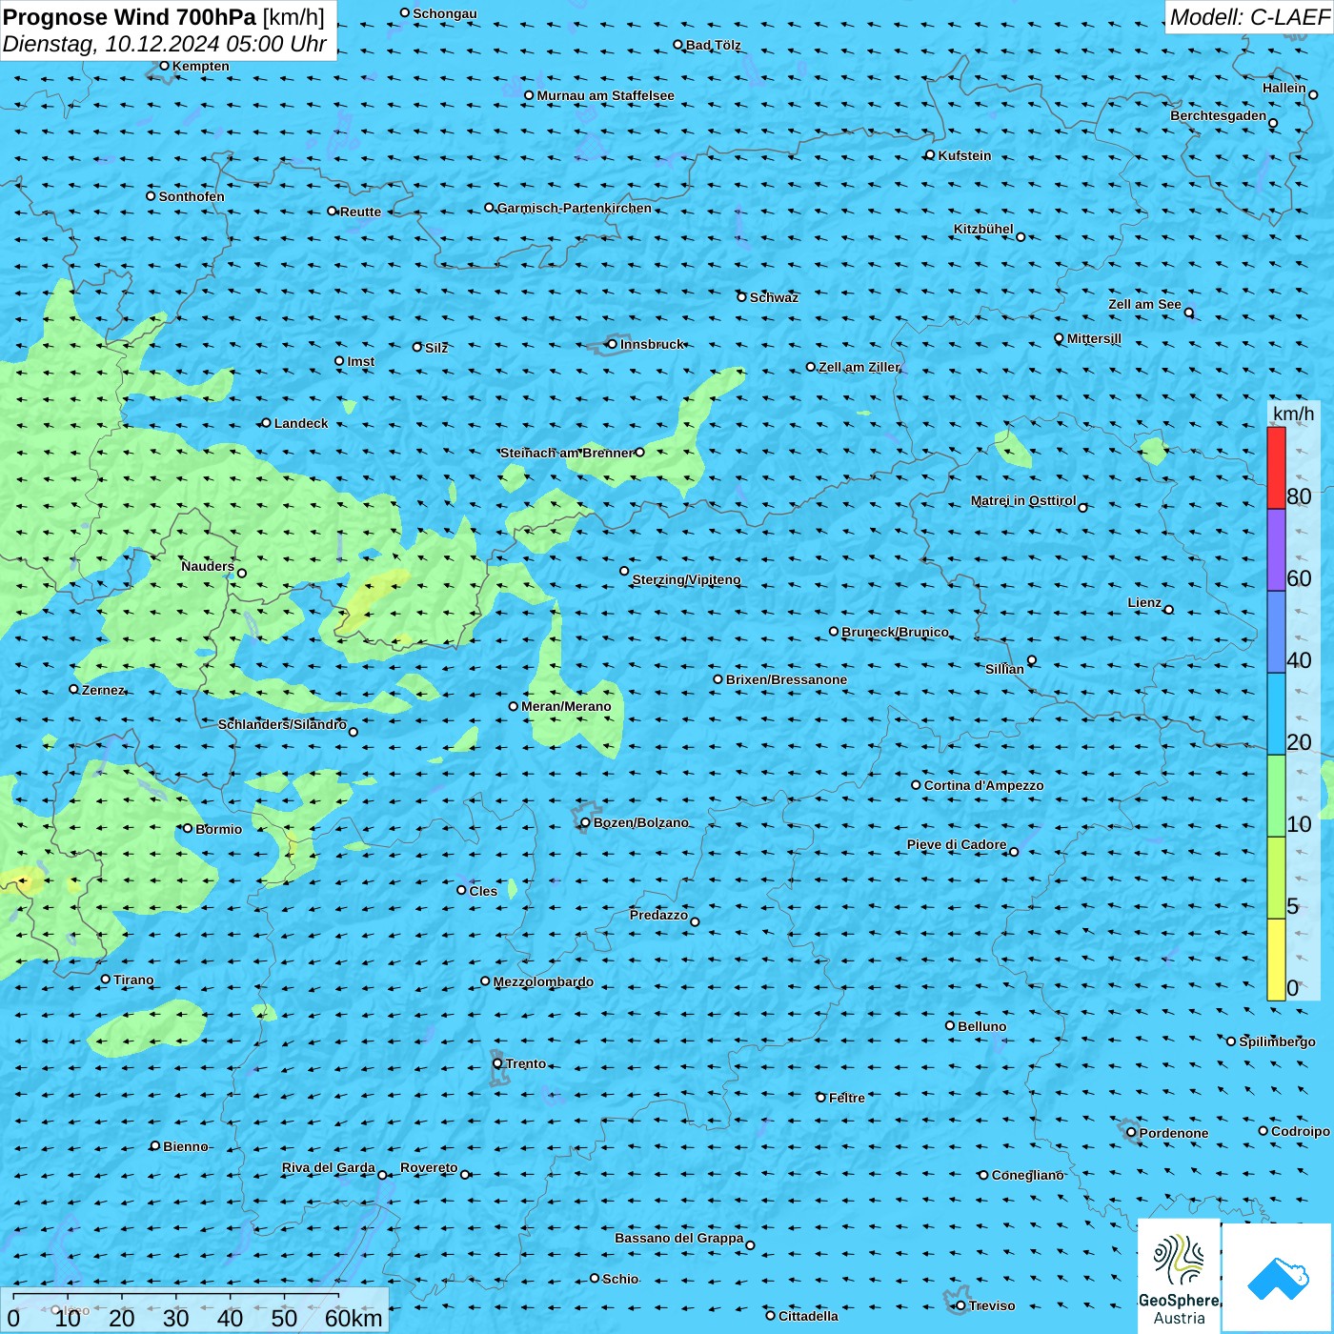The image size is (1334, 1334).
Task: Click the red 80 km/h legend color
Action: point(1276,468)
